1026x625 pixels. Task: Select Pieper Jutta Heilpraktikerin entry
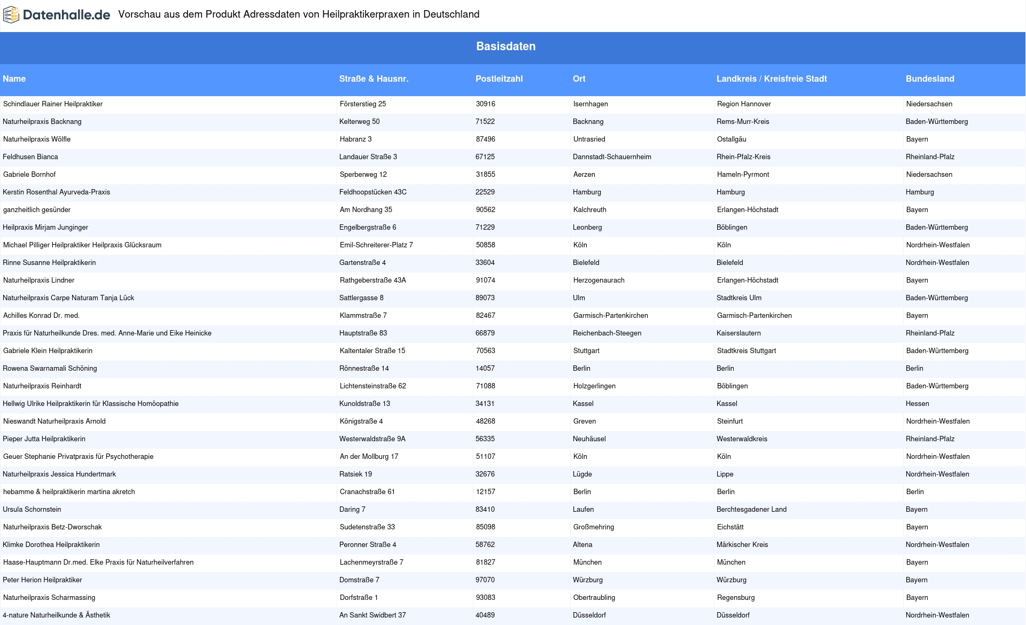click(44, 439)
